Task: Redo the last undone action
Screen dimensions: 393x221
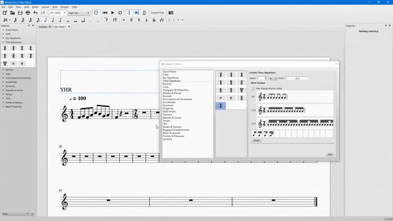Action: [43, 13]
